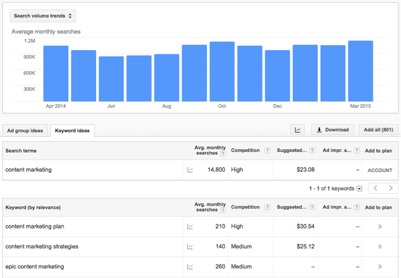Open Suggested bid help icon in Search terms table
401x278 pixels.
[312, 150]
